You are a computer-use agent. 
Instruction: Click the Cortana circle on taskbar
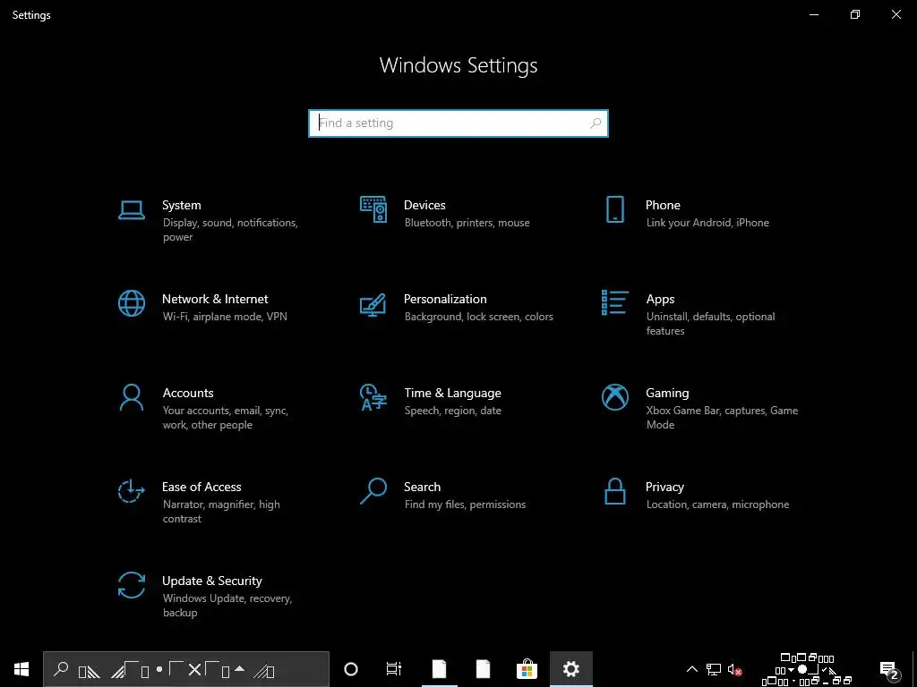coord(351,669)
